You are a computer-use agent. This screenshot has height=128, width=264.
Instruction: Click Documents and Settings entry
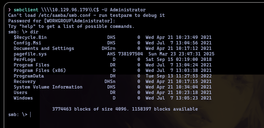pos(44,48)
